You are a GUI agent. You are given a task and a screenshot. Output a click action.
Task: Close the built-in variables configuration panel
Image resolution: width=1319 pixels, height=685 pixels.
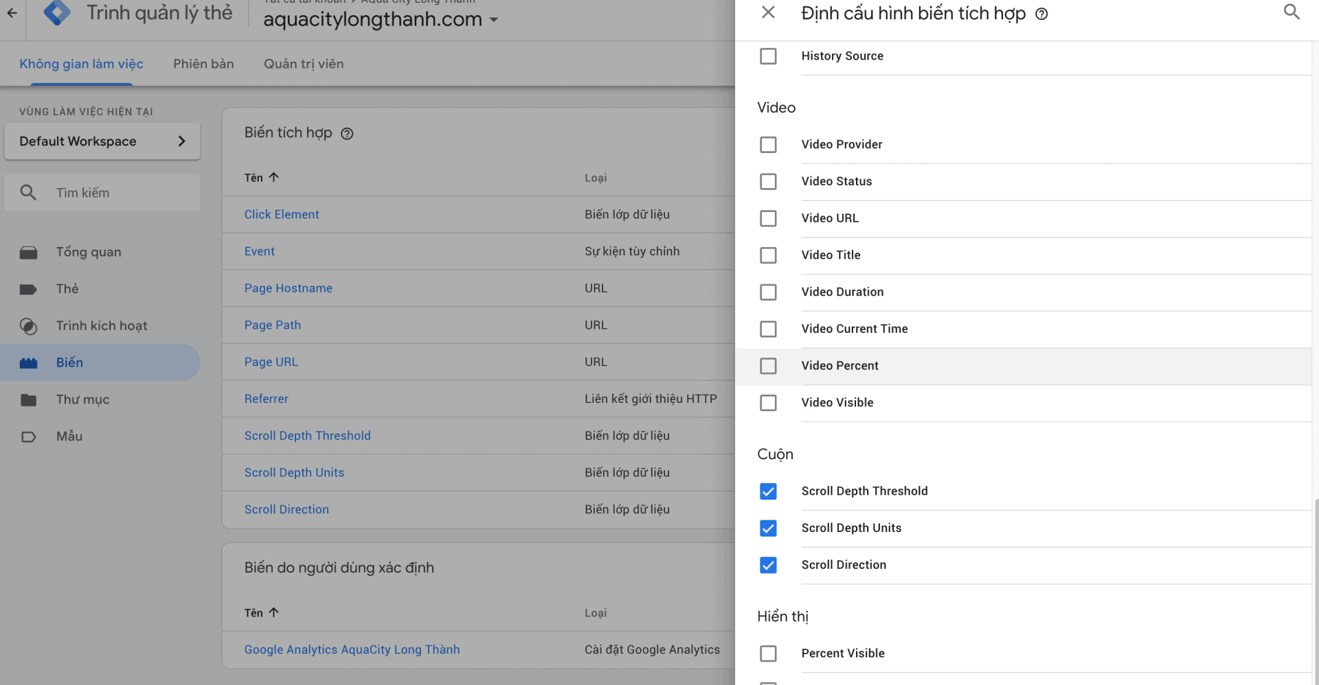click(x=768, y=12)
